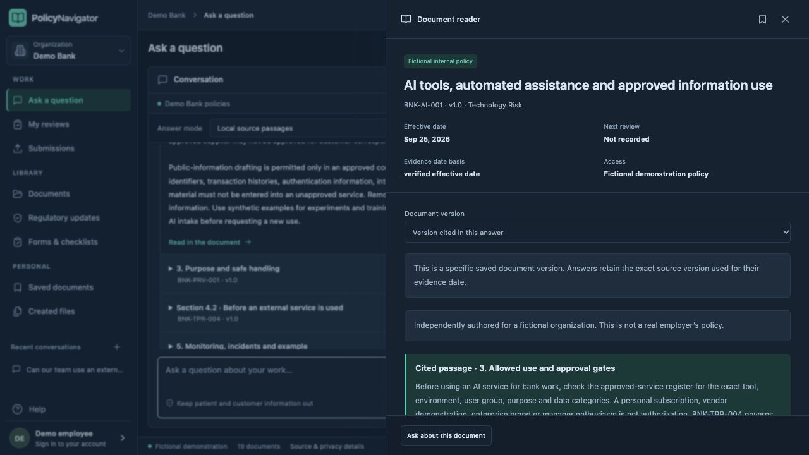Screen dimensions: 809x455
Task: Click the document ID 'BNK-AI-001 · v1.0' line
Action: (x=463, y=105)
